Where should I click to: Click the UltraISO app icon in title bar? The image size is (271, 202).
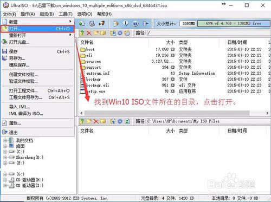pos(6,5)
